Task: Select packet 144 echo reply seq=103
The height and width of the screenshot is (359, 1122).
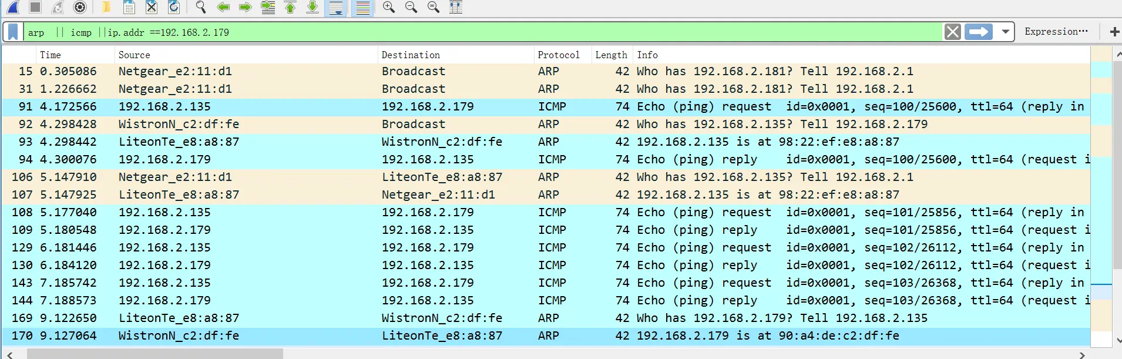Action: [x=546, y=300]
